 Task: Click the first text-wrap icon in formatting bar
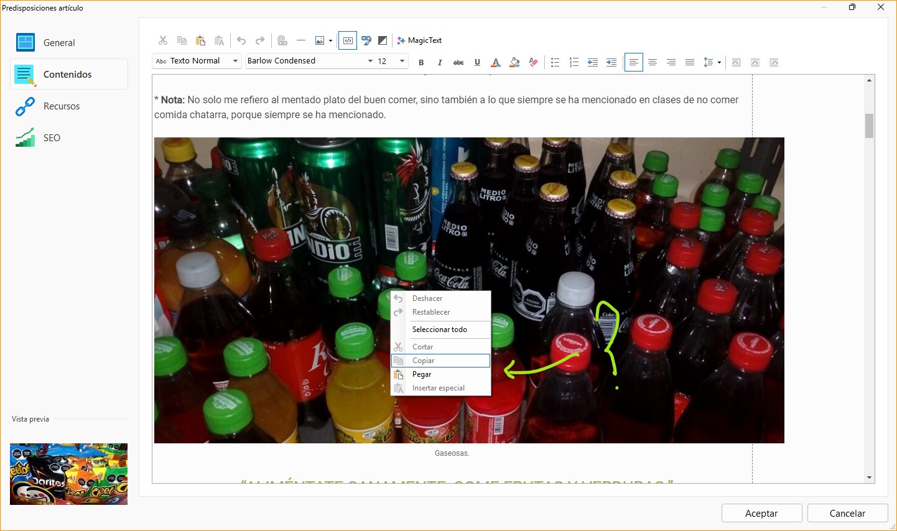(x=737, y=62)
